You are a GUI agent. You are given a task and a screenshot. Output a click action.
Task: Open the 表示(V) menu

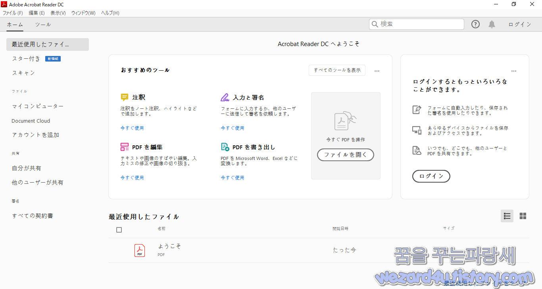point(58,13)
